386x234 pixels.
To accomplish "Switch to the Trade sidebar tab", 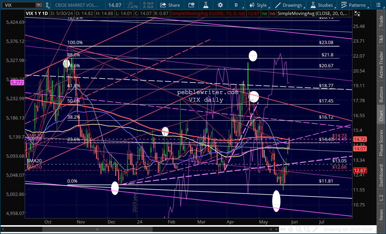I will tap(381, 20).
